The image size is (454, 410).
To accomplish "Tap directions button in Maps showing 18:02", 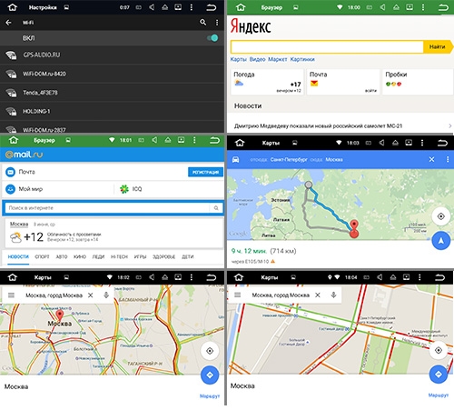I will (210, 375).
